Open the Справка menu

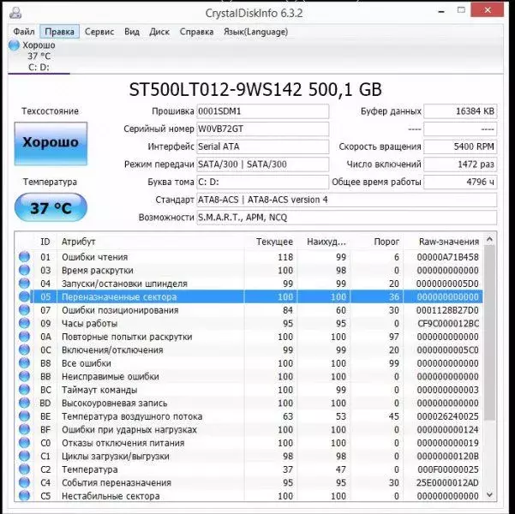coord(196,32)
